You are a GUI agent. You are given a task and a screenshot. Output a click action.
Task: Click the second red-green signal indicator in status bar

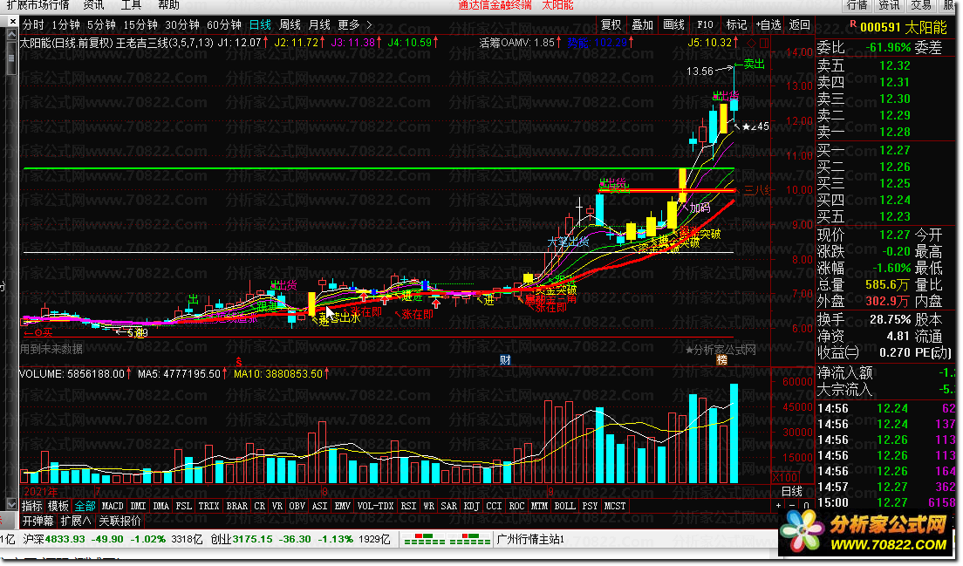470,540
